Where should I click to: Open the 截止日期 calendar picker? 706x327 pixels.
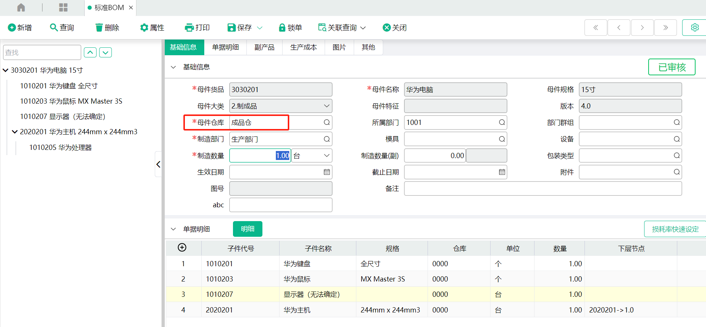pyautogui.click(x=502, y=172)
